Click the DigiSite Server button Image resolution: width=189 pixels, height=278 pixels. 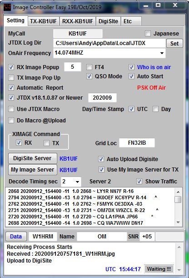point(33,158)
